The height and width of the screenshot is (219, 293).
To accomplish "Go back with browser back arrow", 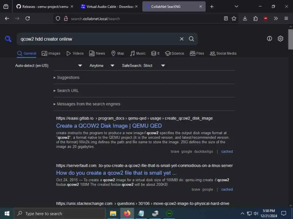I will 7,19.
